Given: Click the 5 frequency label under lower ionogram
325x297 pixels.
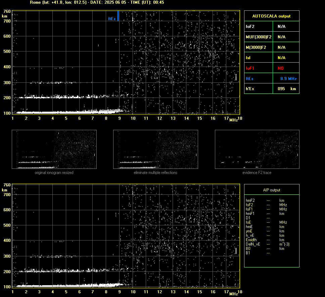Looking at the screenshot, I should click(x=66, y=292).
